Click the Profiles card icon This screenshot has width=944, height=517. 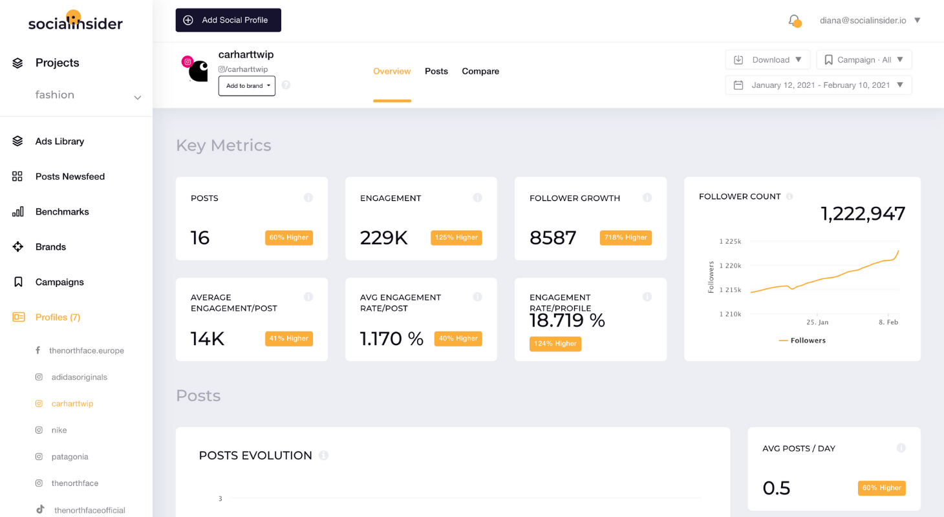pos(18,317)
